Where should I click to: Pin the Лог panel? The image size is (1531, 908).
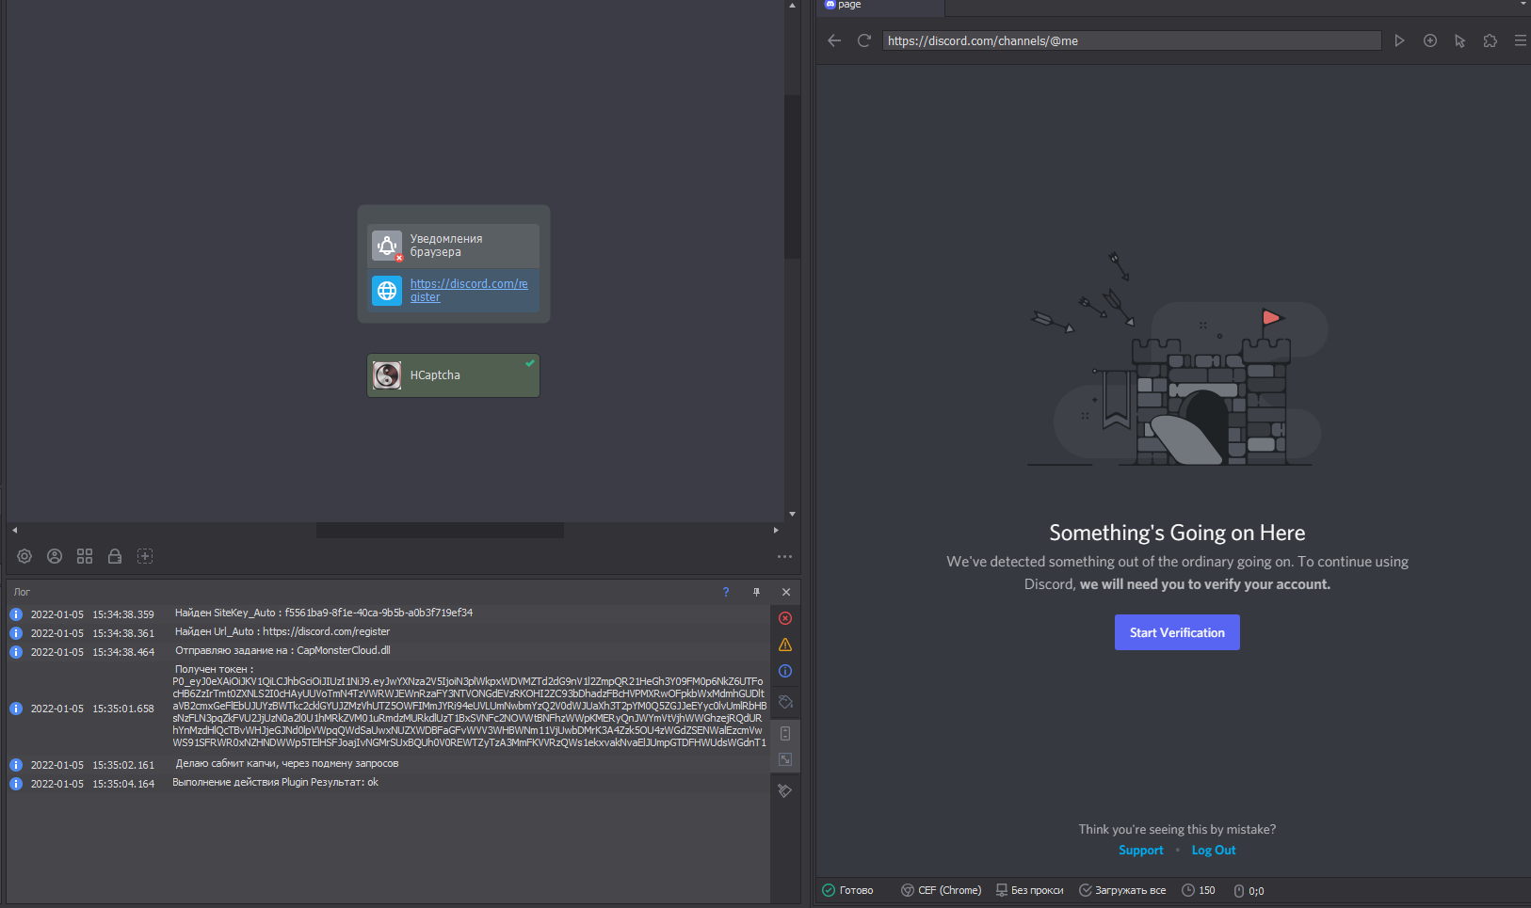point(756,592)
